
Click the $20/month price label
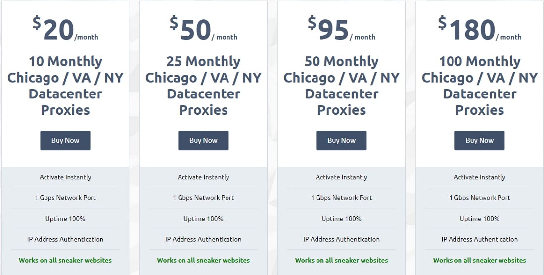tap(65, 28)
